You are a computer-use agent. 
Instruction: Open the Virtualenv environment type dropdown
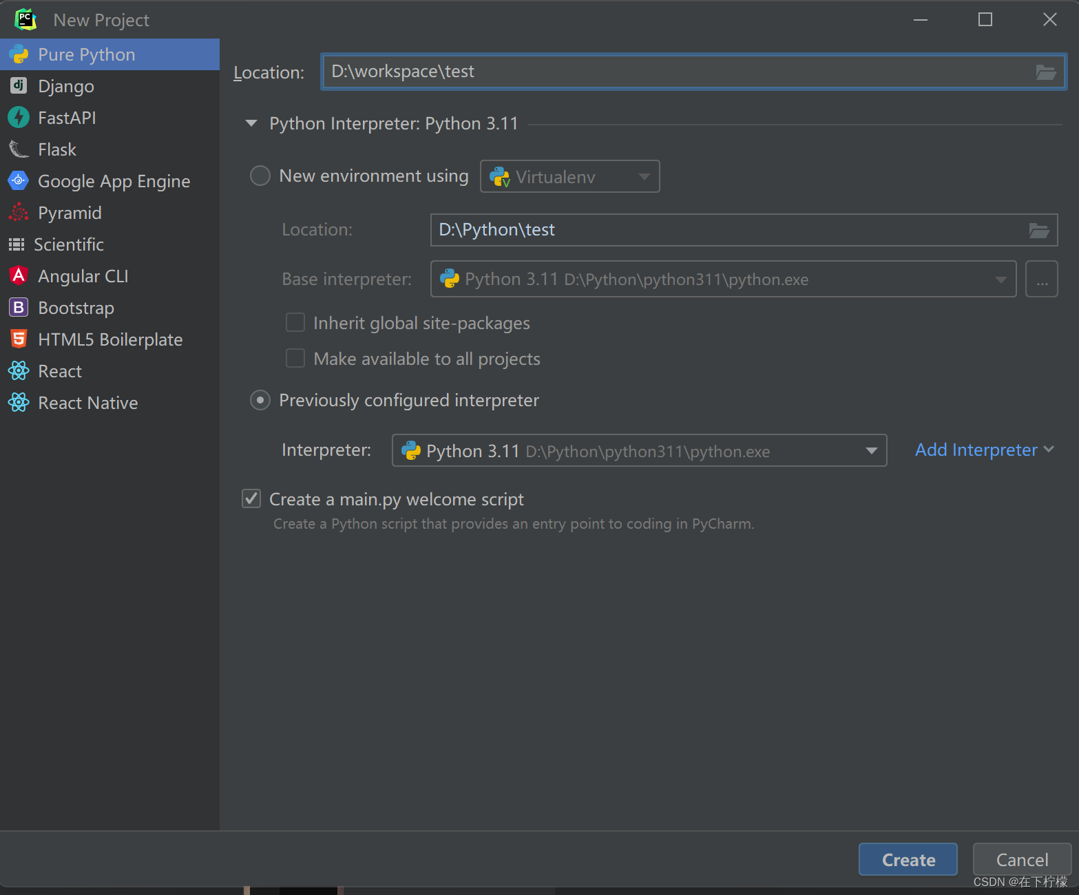pos(645,176)
